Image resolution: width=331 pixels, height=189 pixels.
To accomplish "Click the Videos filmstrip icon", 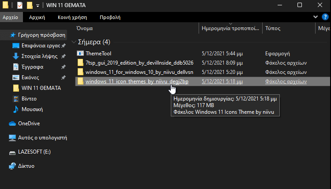I will 16,99.
